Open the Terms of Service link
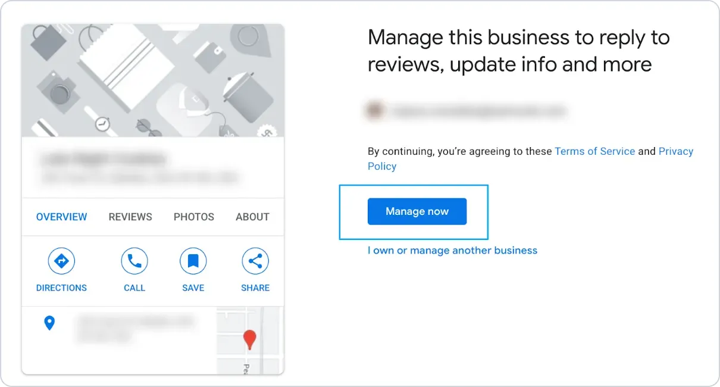The image size is (720, 387). [x=594, y=151]
